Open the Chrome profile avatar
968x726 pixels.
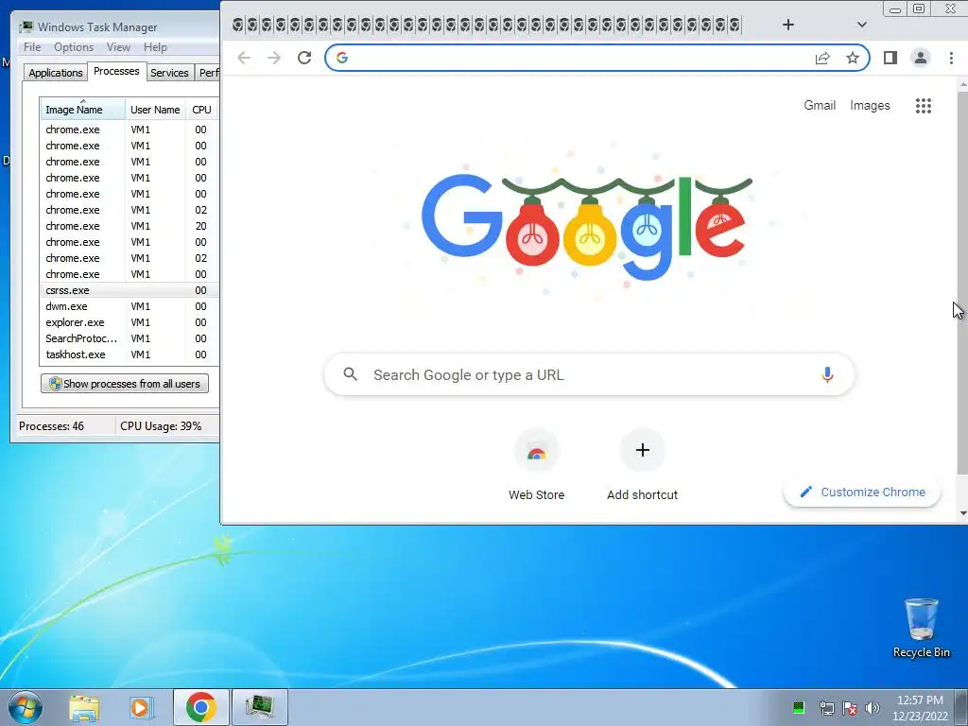921,58
